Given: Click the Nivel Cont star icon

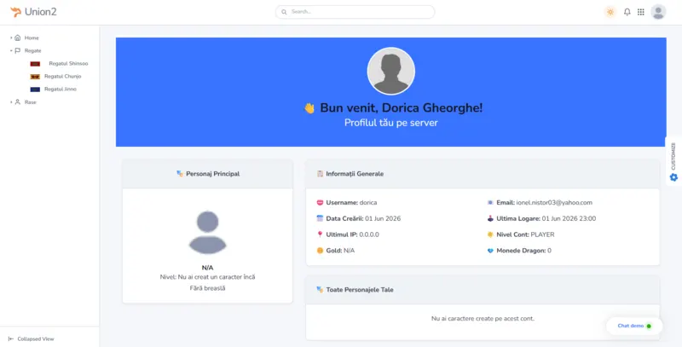Looking at the screenshot, I should 490,234.
